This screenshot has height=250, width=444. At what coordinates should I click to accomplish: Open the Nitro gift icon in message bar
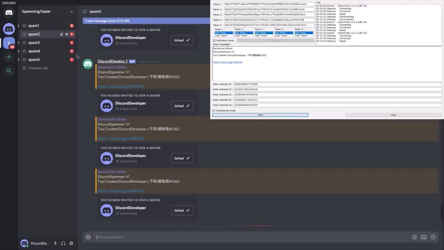tap(414, 237)
